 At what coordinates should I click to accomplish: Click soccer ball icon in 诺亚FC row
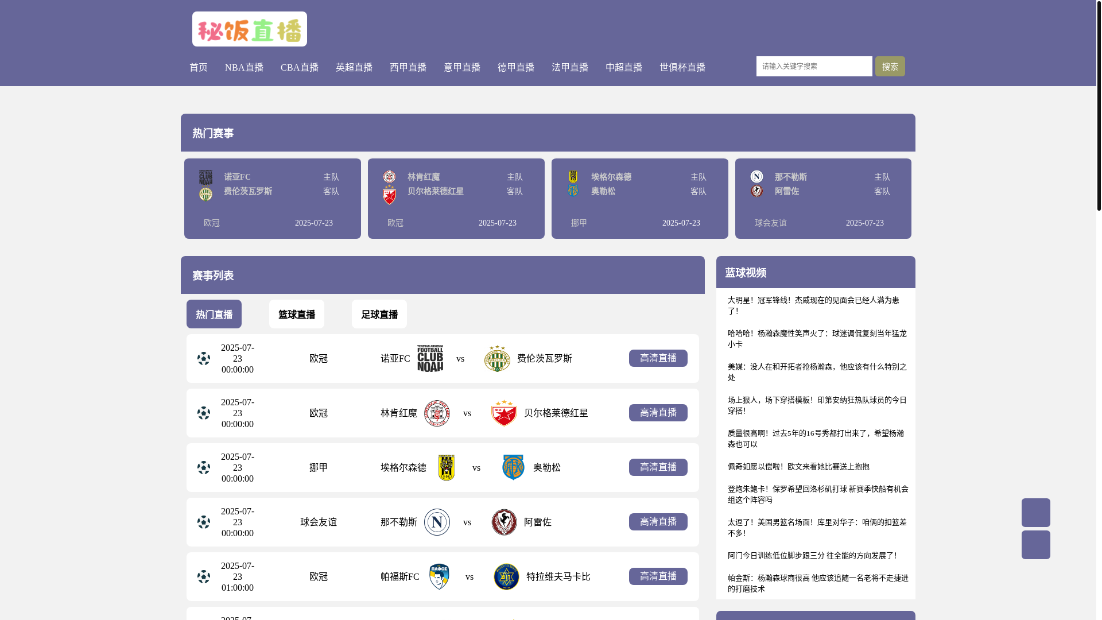pyautogui.click(x=204, y=358)
